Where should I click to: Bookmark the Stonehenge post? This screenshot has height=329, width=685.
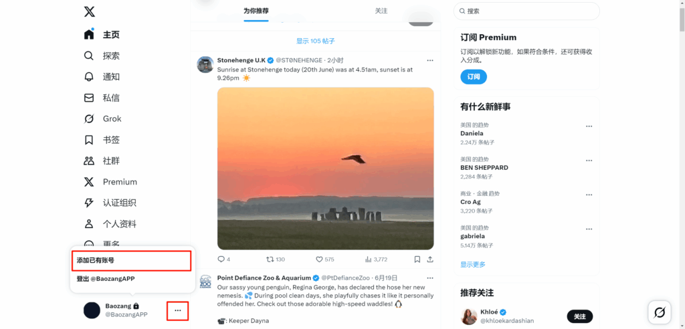coord(417,259)
